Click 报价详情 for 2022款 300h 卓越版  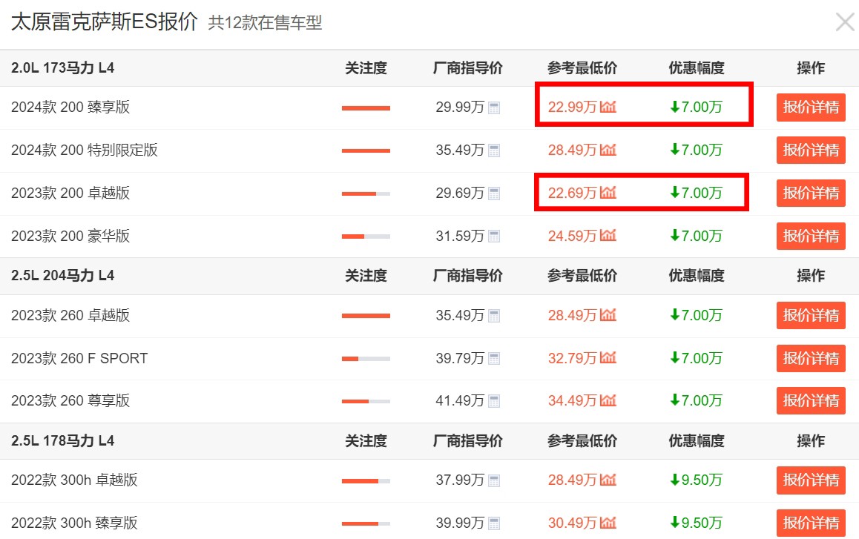tap(811, 480)
